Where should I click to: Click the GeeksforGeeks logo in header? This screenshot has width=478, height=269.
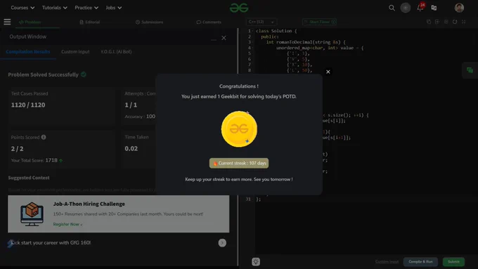[239, 8]
